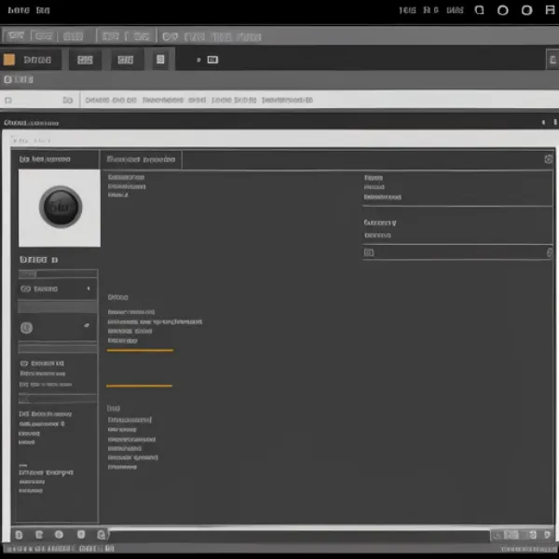Viewport: 559px width, 559px height.
Task: Expand the sidebar dropdown row with the arrow
Action: 89,289
